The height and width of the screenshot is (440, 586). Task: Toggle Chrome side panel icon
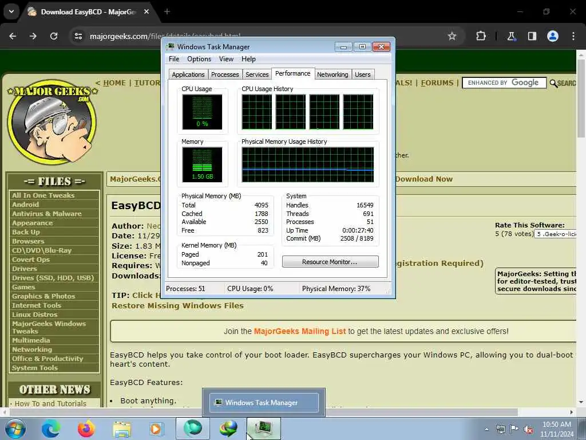click(532, 36)
